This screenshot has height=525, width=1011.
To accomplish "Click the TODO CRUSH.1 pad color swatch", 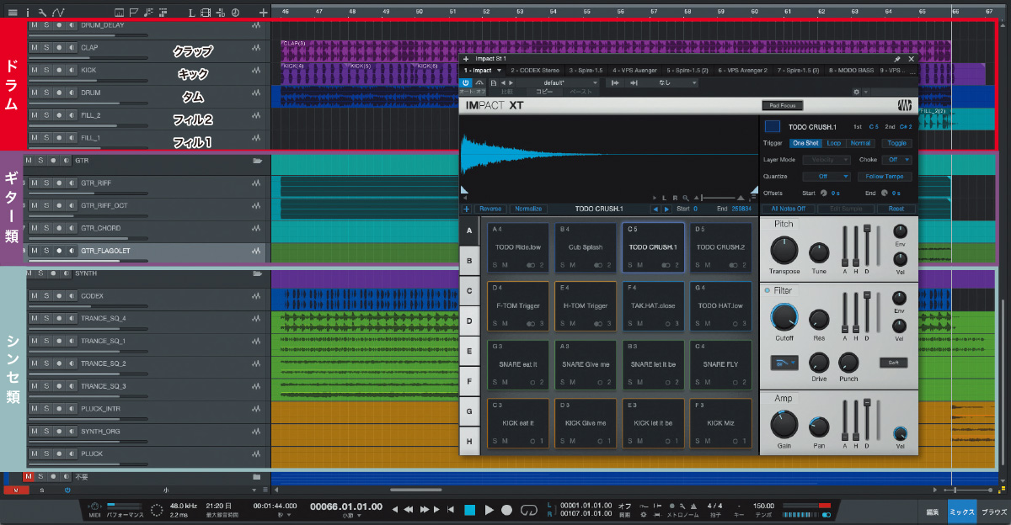I will pos(773,127).
